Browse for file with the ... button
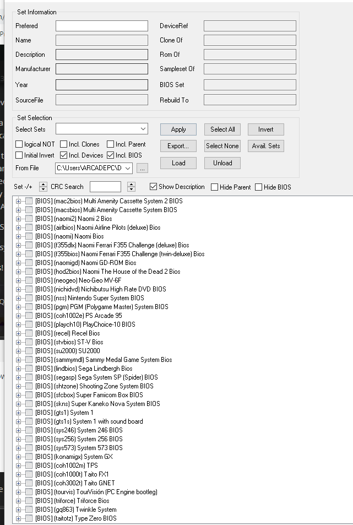353x525 pixels. click(142, 169)
